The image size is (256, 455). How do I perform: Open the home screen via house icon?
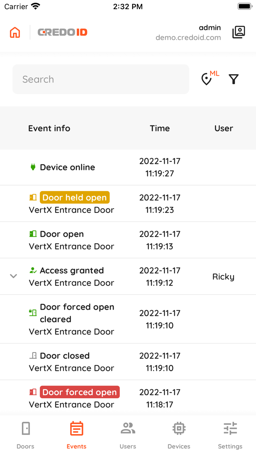click(x=15, y=32)
